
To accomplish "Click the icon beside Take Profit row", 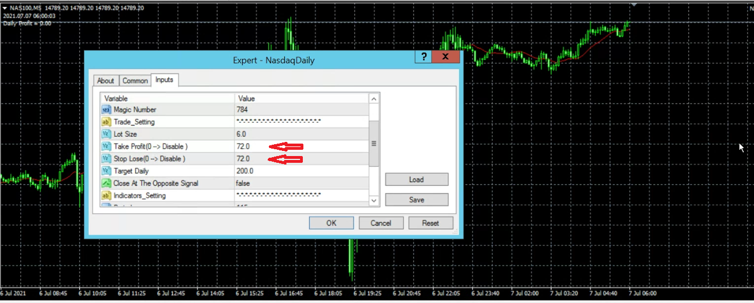I will (106, 146).
